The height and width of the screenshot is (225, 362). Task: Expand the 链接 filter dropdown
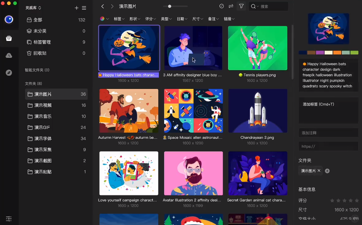pyautogui.click(x=229, y=19)
